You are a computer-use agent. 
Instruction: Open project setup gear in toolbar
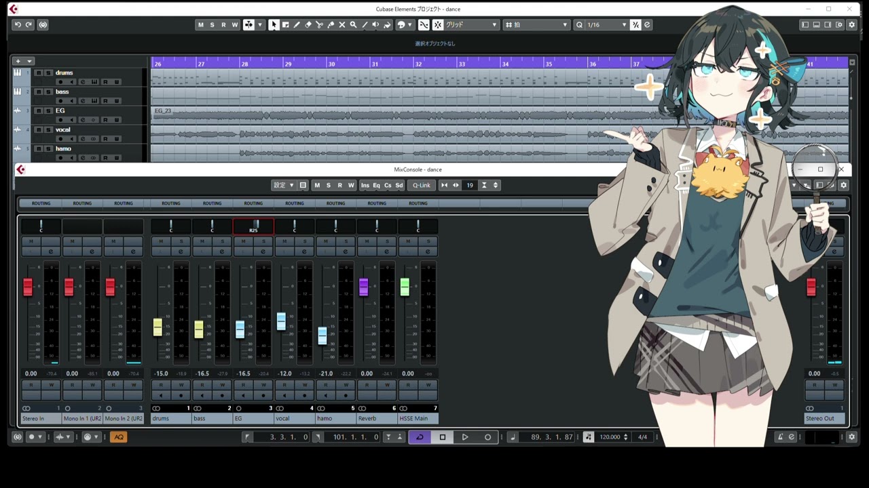coord(851,25)
